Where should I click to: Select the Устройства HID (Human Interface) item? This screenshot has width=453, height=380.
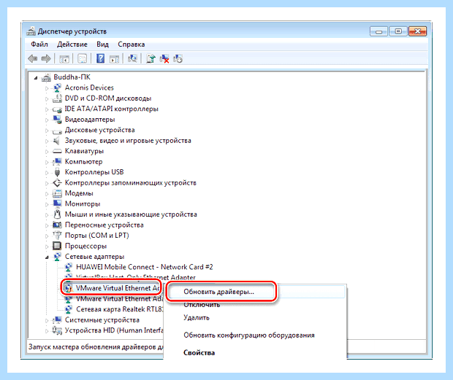pyautogui.click(x=114, y=330)
